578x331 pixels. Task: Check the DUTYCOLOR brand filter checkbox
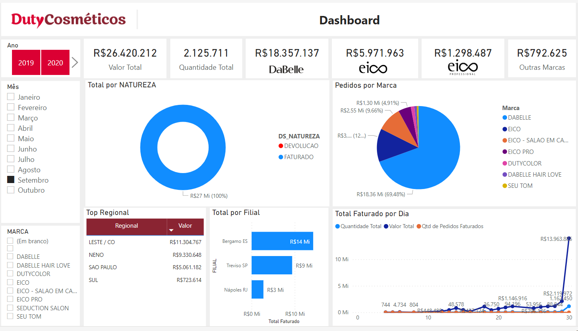10,274
